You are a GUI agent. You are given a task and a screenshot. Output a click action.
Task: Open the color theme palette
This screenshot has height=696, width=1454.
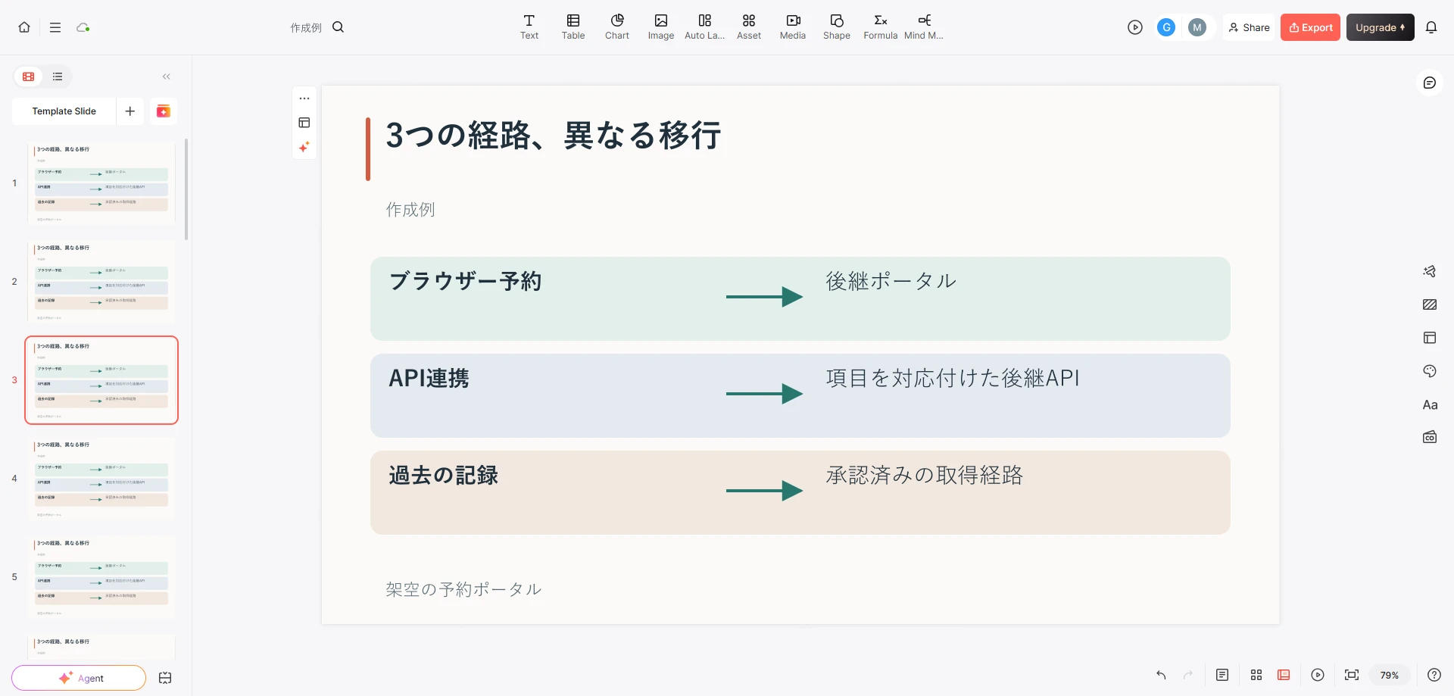point(1430,371)
